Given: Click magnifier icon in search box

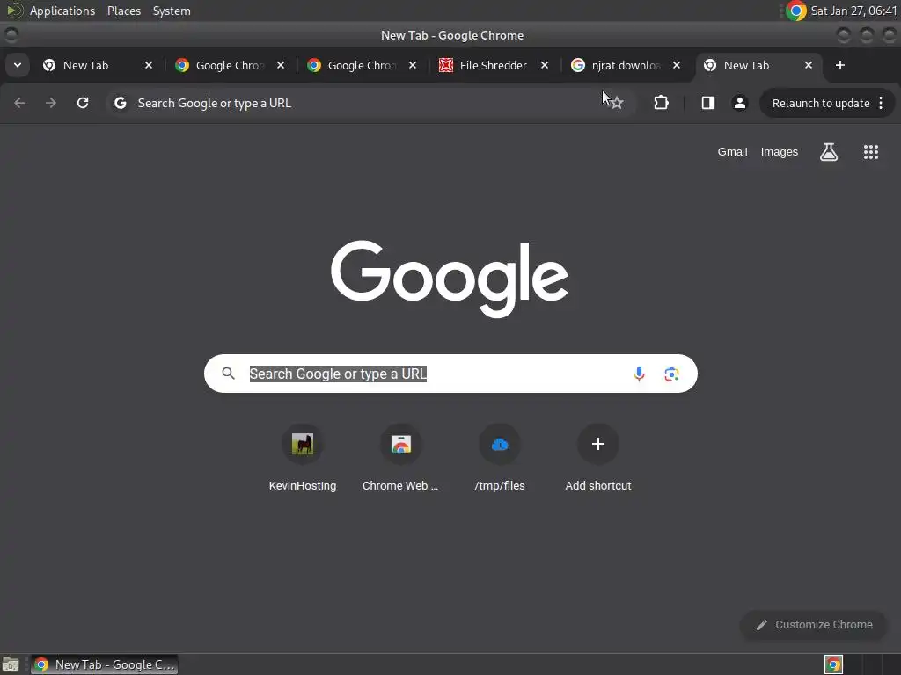Looking at the screenshot, I should 228,374.
